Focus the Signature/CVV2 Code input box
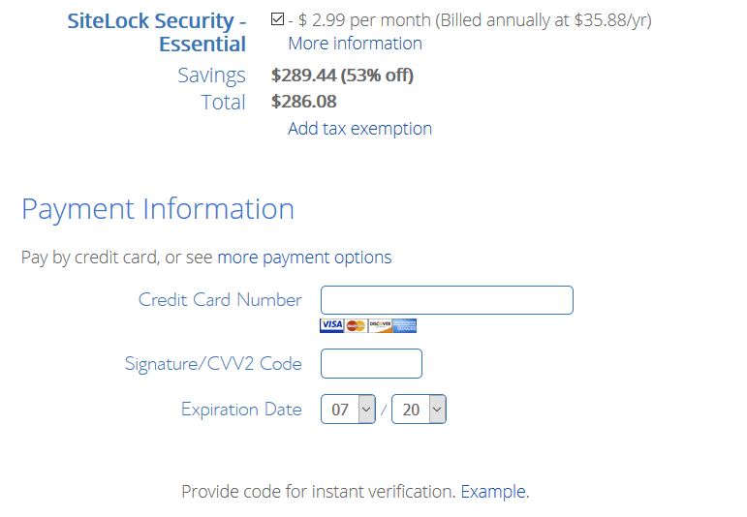The height and width of the screenshot is (517, 747). coord(371,364)
